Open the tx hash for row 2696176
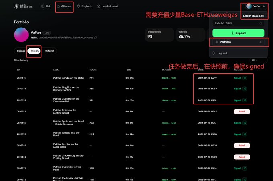The height and width of the screenshot is (181, 273). pos(169,78)
